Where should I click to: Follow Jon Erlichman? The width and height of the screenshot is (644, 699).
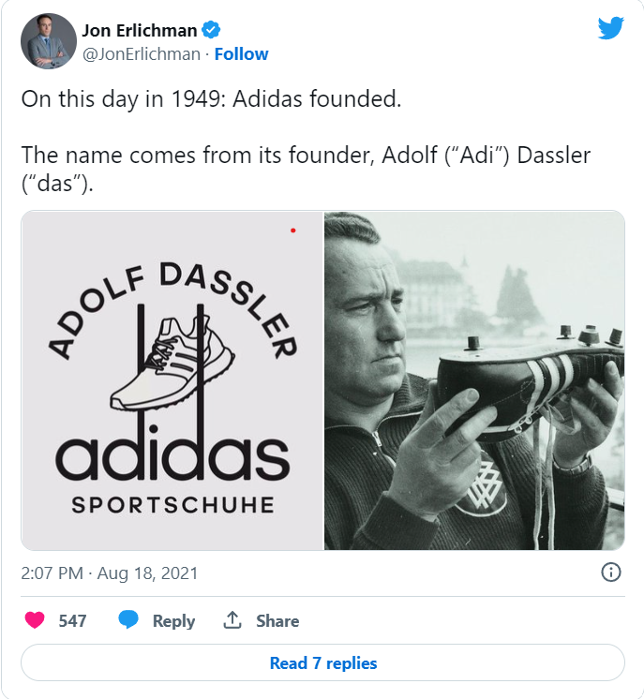tap(241, 54)
